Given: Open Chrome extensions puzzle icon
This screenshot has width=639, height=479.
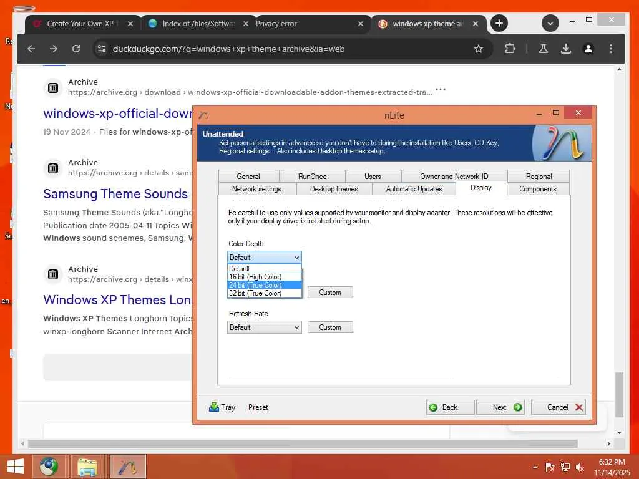Looking at the screenshot, I should (x=510, y=49).
